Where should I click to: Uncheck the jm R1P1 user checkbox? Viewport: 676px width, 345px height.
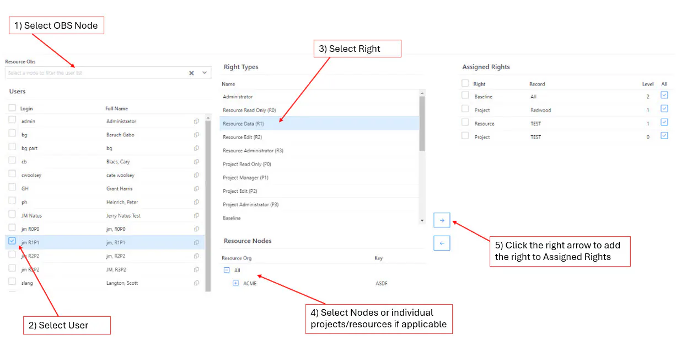click(12, 241)
